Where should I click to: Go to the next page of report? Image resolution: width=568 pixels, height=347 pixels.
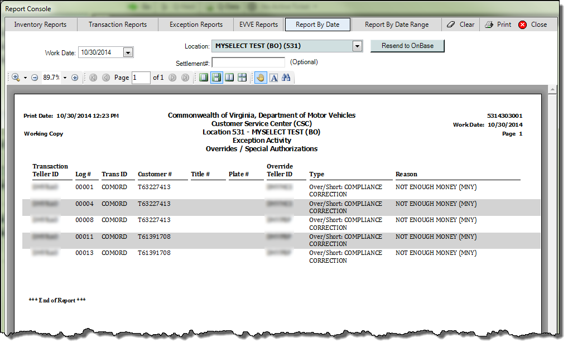(172, 78)
